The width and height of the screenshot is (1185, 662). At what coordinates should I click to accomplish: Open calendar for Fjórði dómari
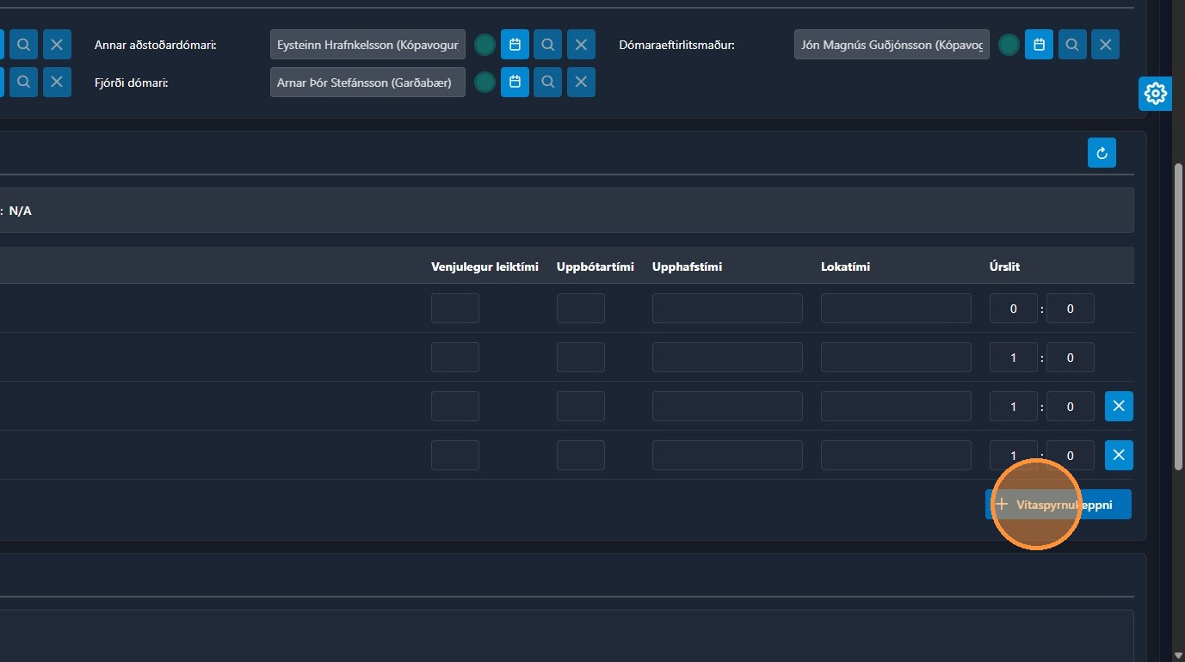click(515, 83)
